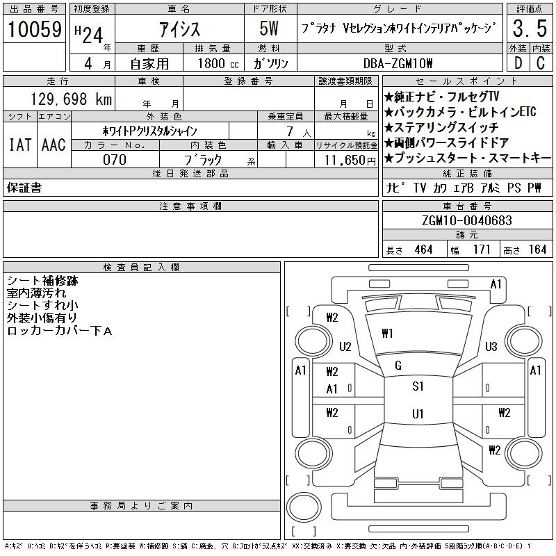Select カワ in the genuine equipment row
The image size is (556, 556).
pos(439,188)
